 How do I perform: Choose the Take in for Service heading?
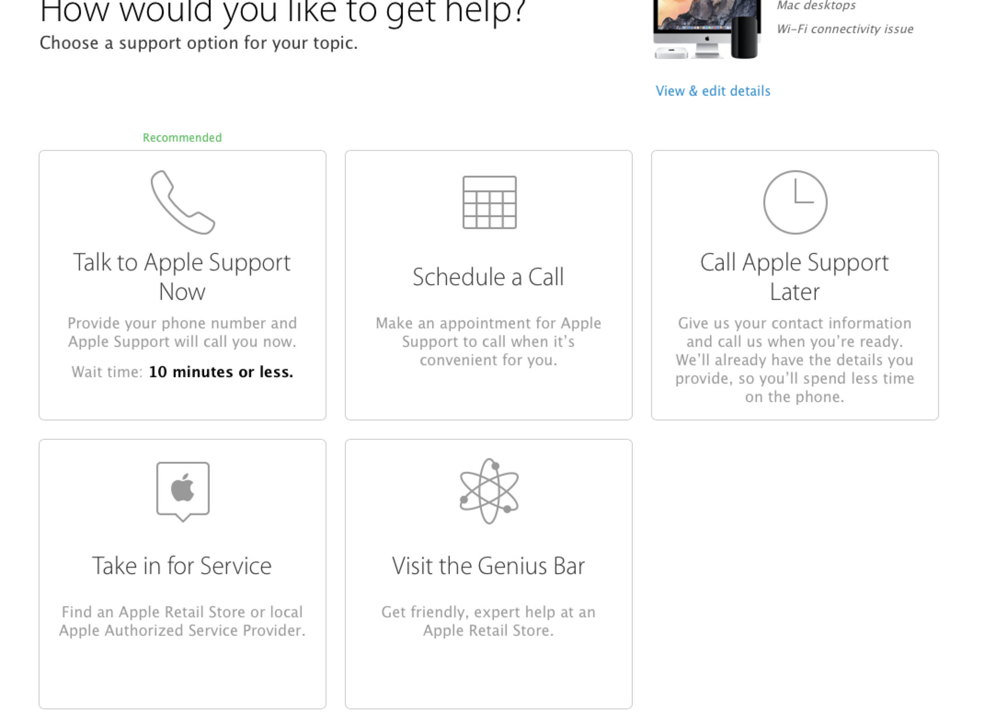pos(182,565)
